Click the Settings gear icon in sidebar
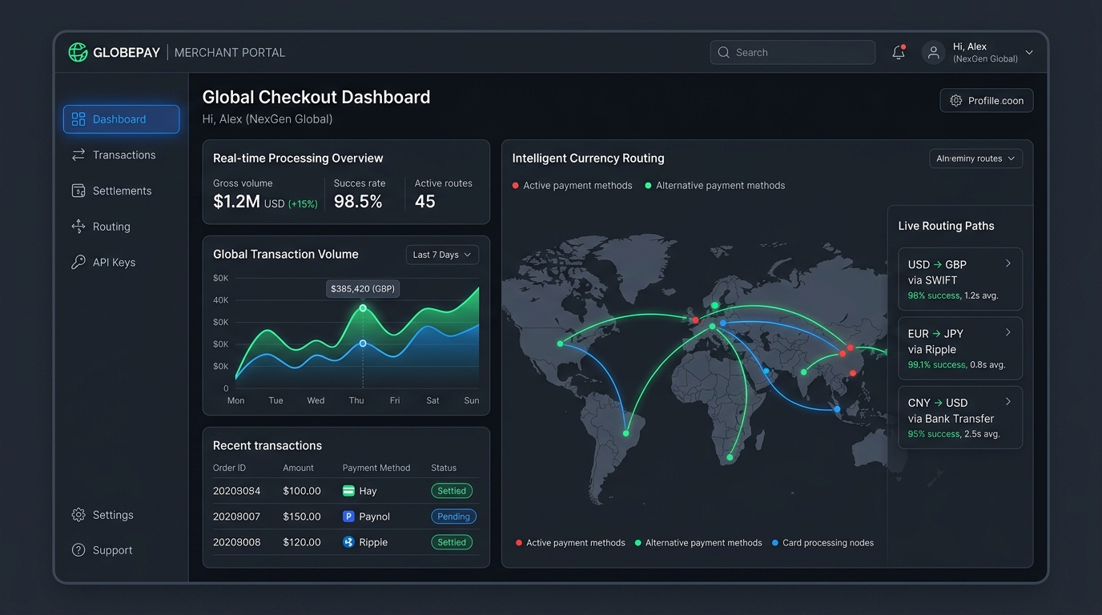The width and height of the screenshot is (1102, 615). pyautogui.click(x=78, y=515)
